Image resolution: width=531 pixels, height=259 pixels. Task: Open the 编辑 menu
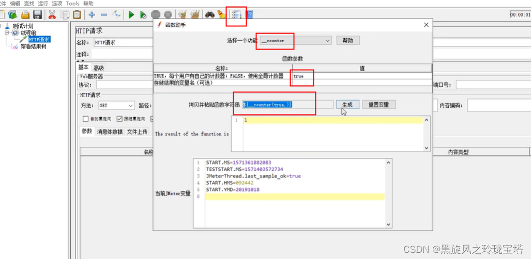point(15,4)
